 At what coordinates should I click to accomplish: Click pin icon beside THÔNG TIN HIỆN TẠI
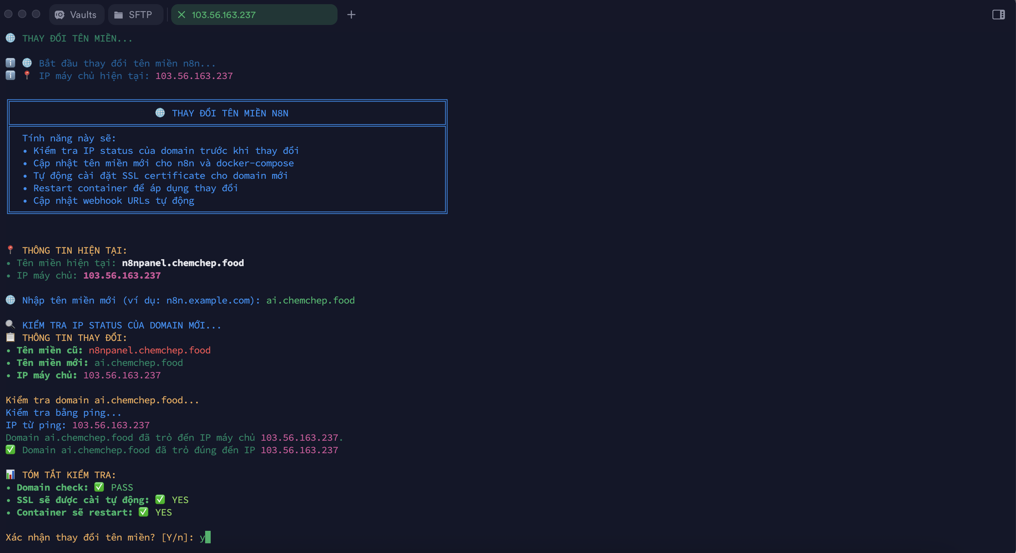(x=10, y=250)
